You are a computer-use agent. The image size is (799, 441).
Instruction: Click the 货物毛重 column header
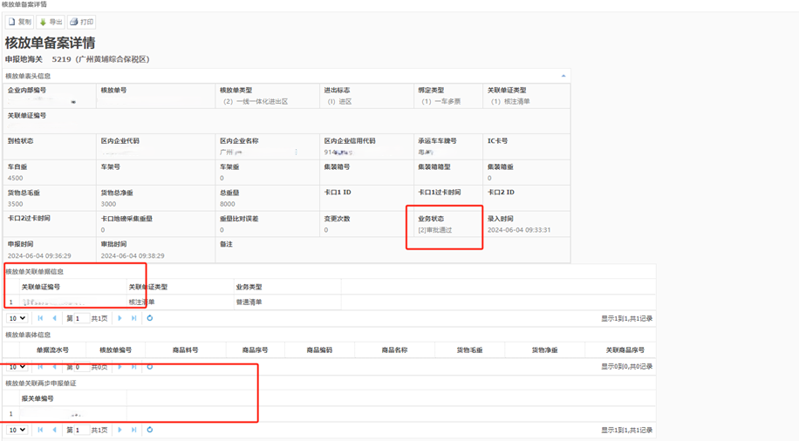pyautogui.click(x=470, y=349)
